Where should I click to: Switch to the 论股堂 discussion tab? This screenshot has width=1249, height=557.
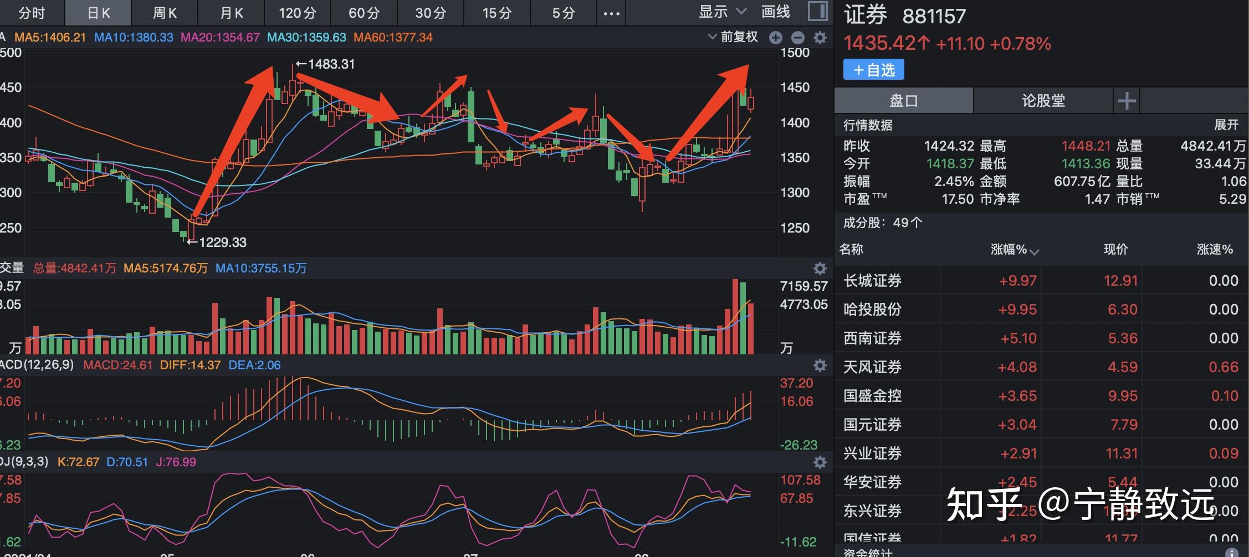click(x=1043, y=100)
